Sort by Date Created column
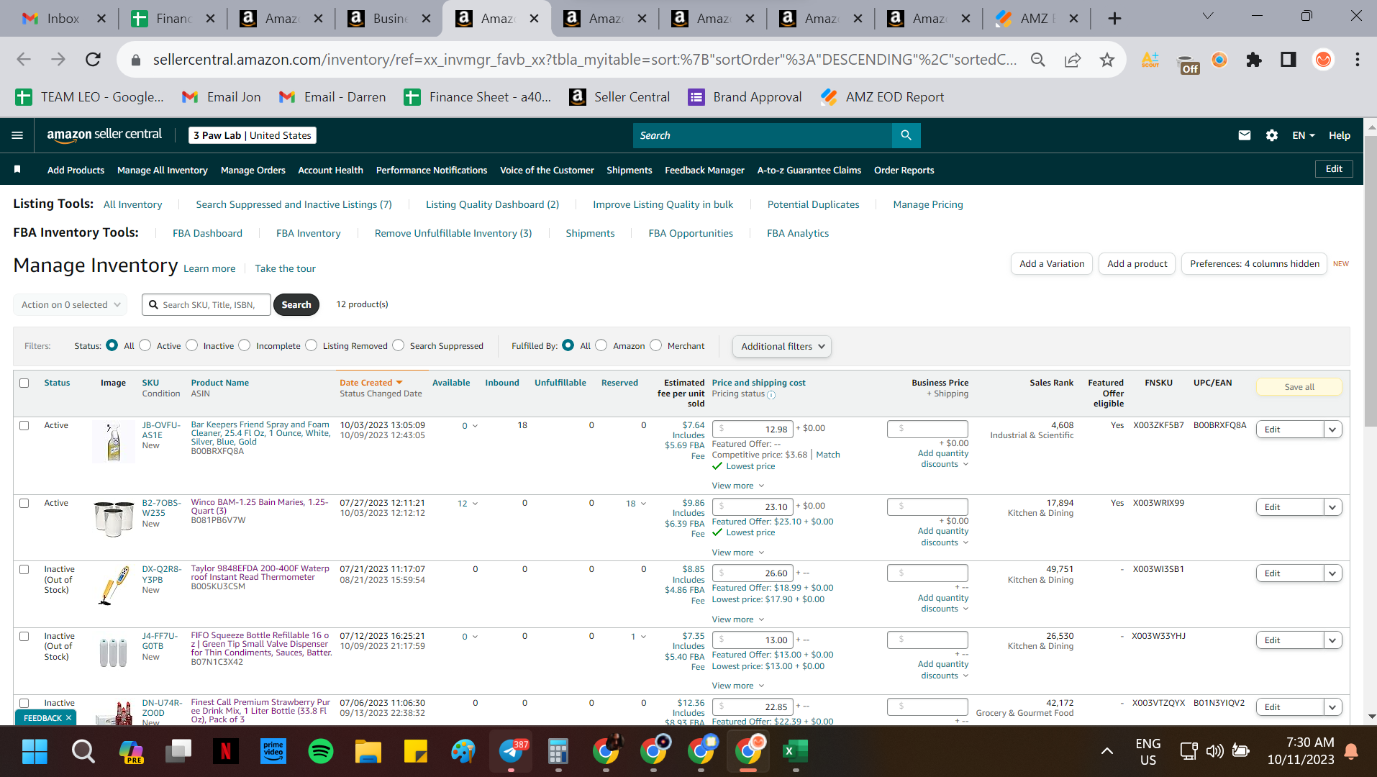1377x777 pixels. tap(371, 383)
